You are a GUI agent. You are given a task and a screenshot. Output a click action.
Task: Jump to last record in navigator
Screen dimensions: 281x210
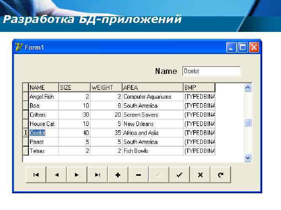coord(98,175)
